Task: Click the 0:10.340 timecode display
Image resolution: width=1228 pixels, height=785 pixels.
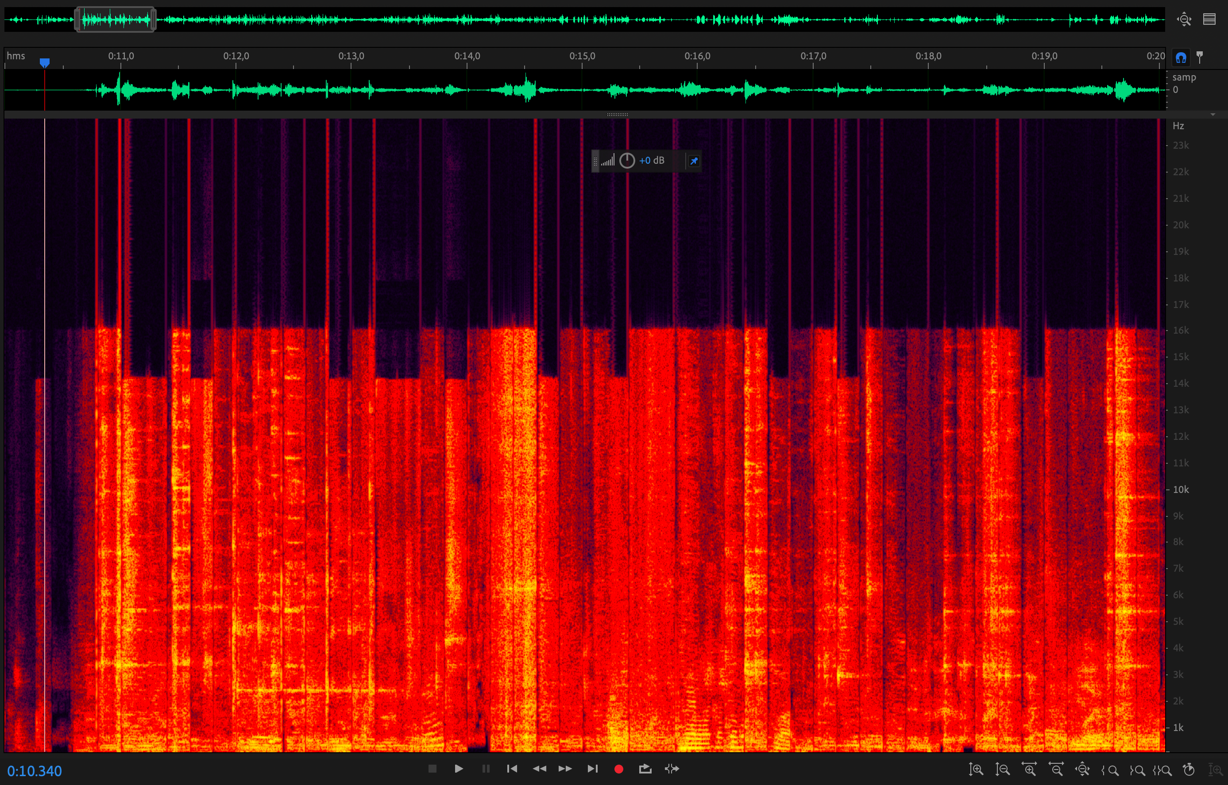Action: [x=34, y=771]
